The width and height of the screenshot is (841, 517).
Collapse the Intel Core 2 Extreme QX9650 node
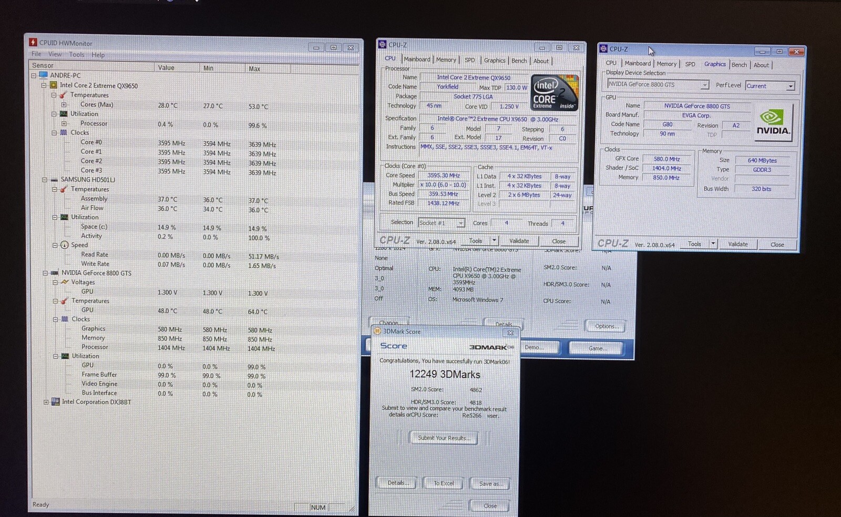[x=44, y=85]
